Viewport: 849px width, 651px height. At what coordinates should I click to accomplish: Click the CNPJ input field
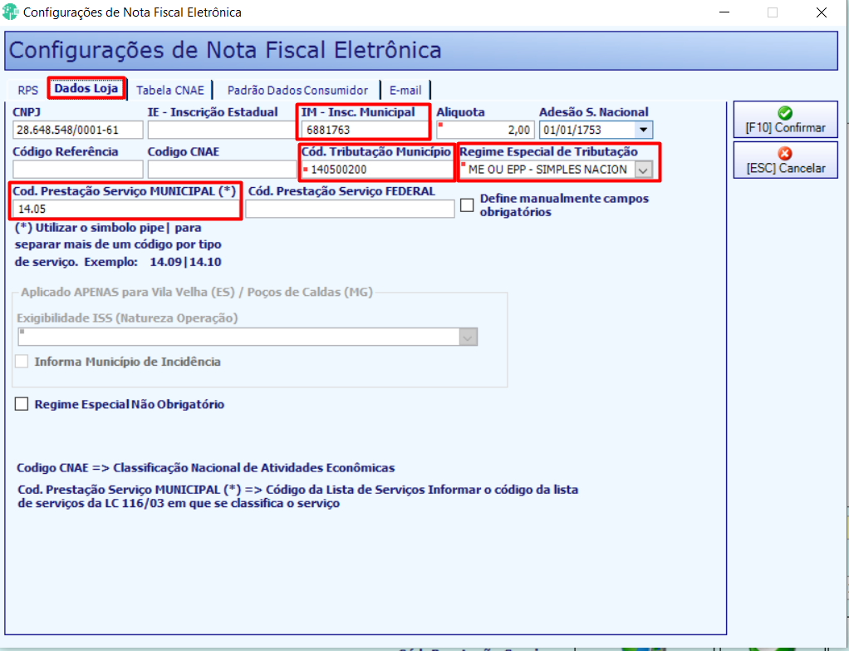pos(78,130)
